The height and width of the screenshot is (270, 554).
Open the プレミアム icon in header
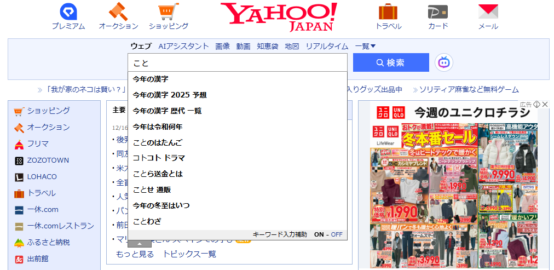point(68,12)
